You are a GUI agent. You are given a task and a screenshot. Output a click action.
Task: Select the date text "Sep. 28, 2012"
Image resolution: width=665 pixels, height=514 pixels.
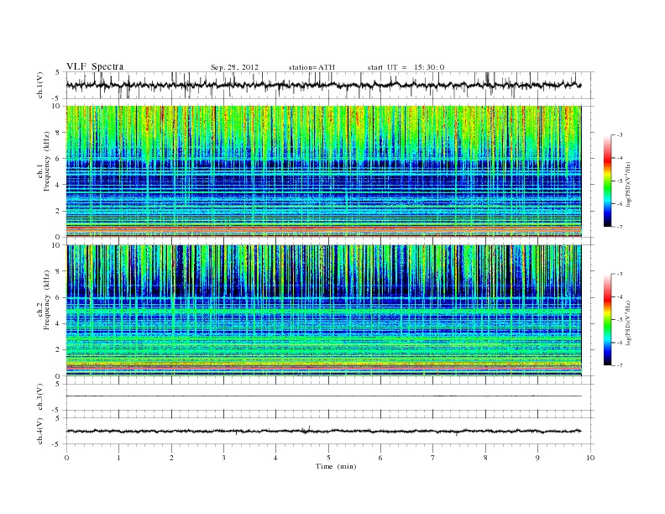pos(234,67)
